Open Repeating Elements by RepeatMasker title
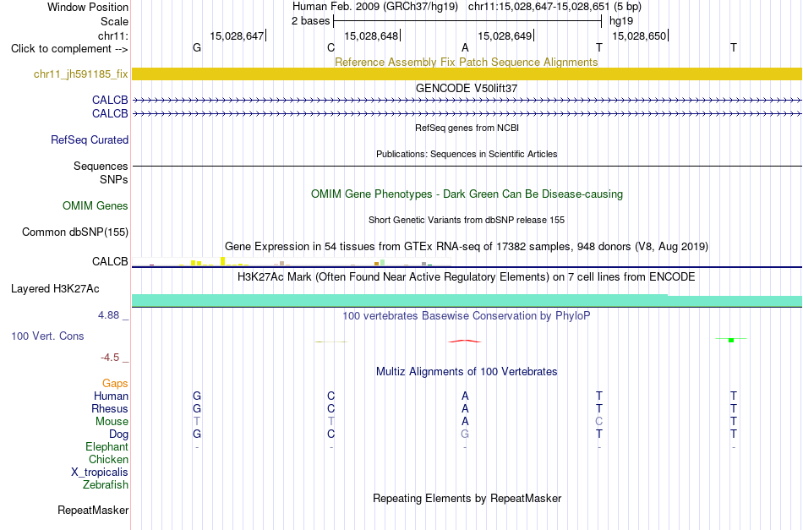Screen dimensions: 803x530 click(467, 498)
